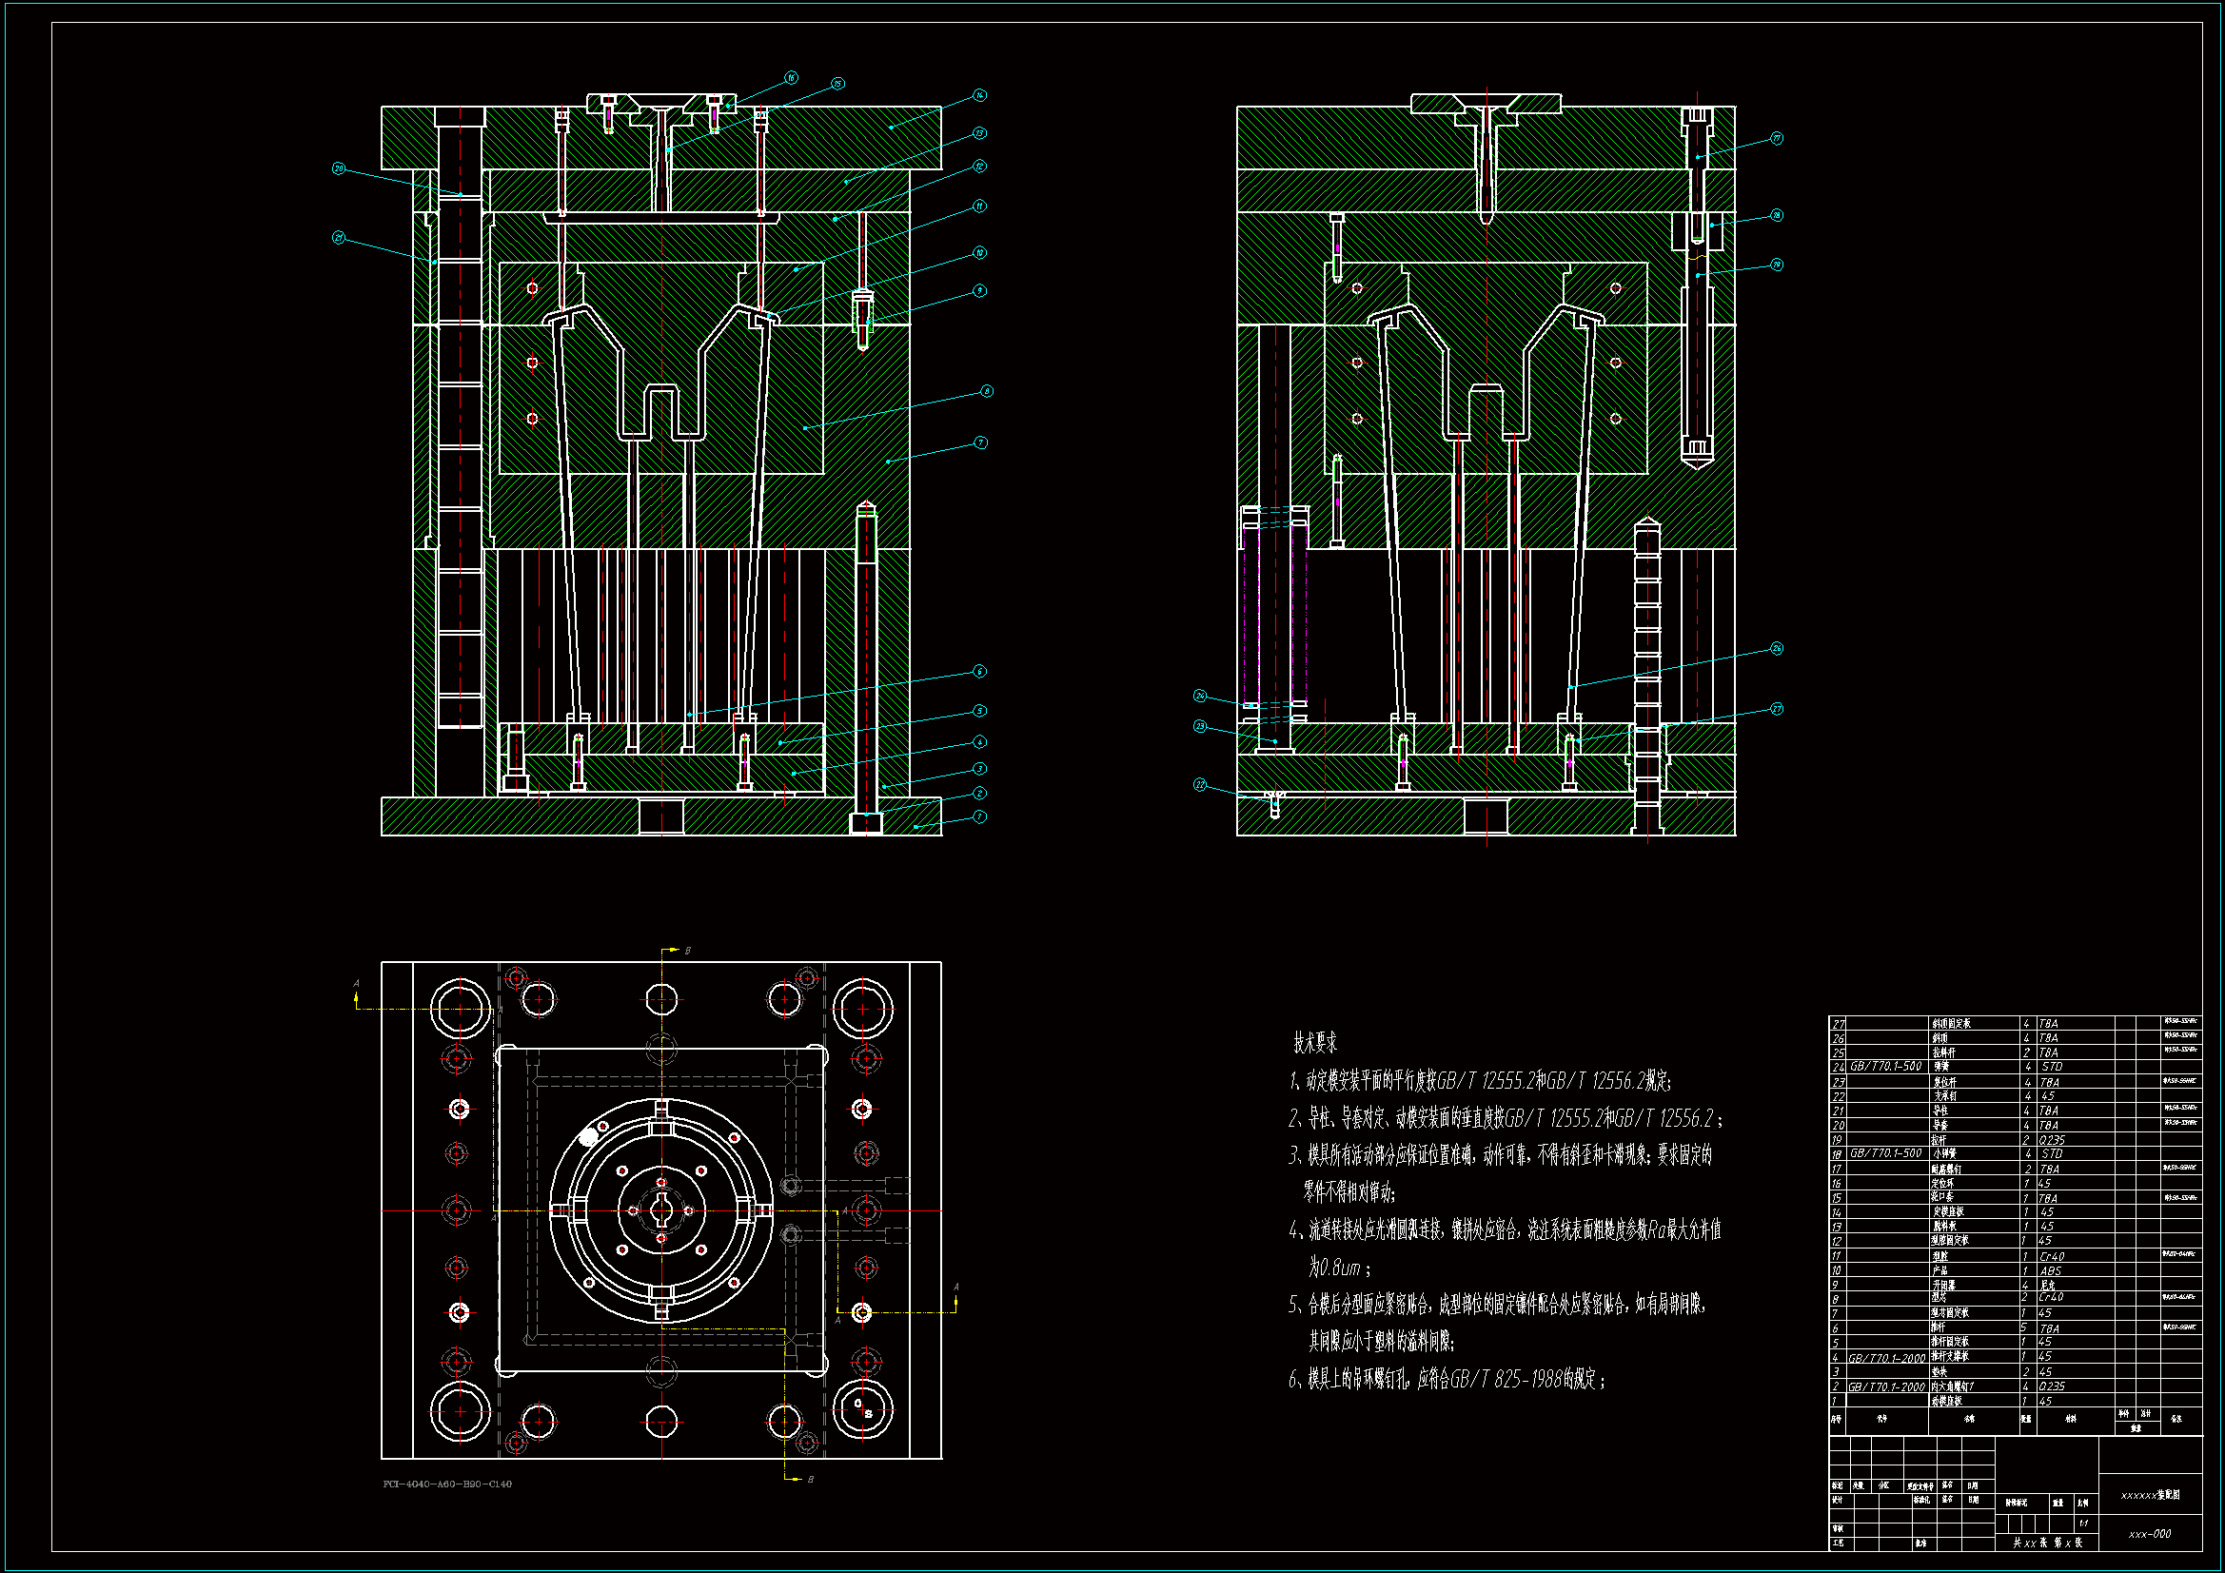Click balloon number 15 callout
This screenshot has height=1573, width=2225.
838,84
